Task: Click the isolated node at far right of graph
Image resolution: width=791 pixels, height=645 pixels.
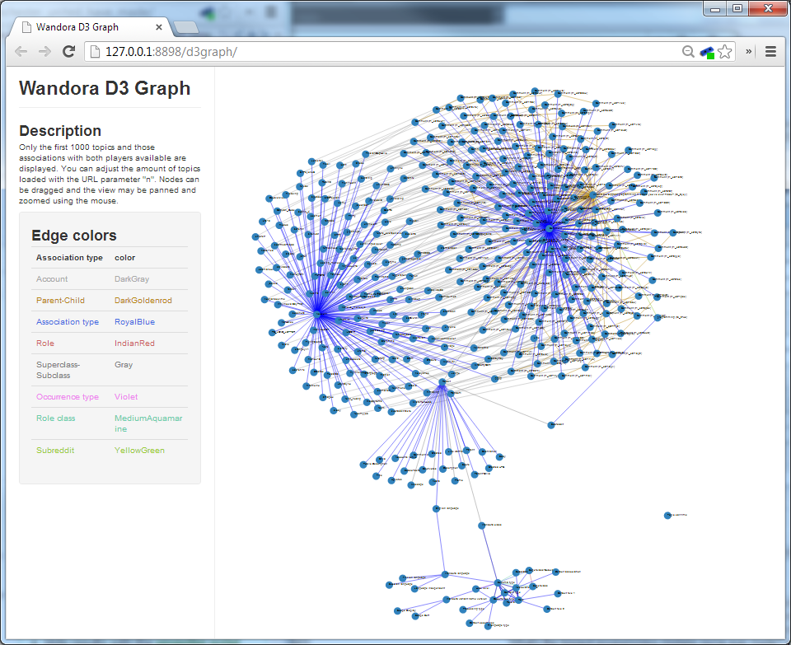Action: tap(667, 516)
